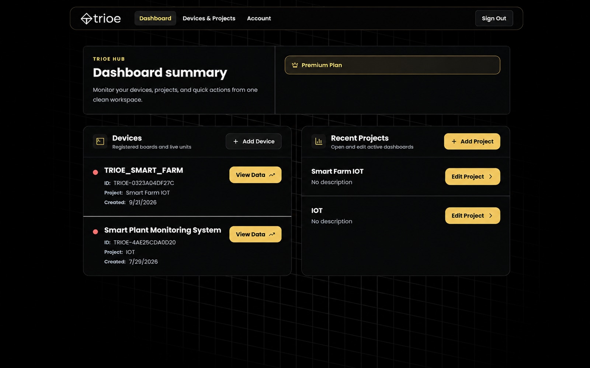Screen dimensions: 590x368
Task: Click the Devices panel heading
Action: point(127,138)
